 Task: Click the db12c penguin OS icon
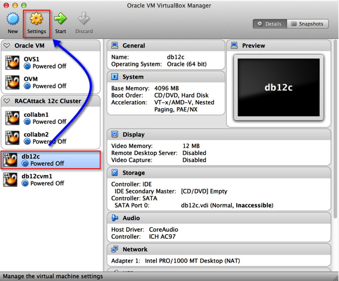[x=10, y=160]
